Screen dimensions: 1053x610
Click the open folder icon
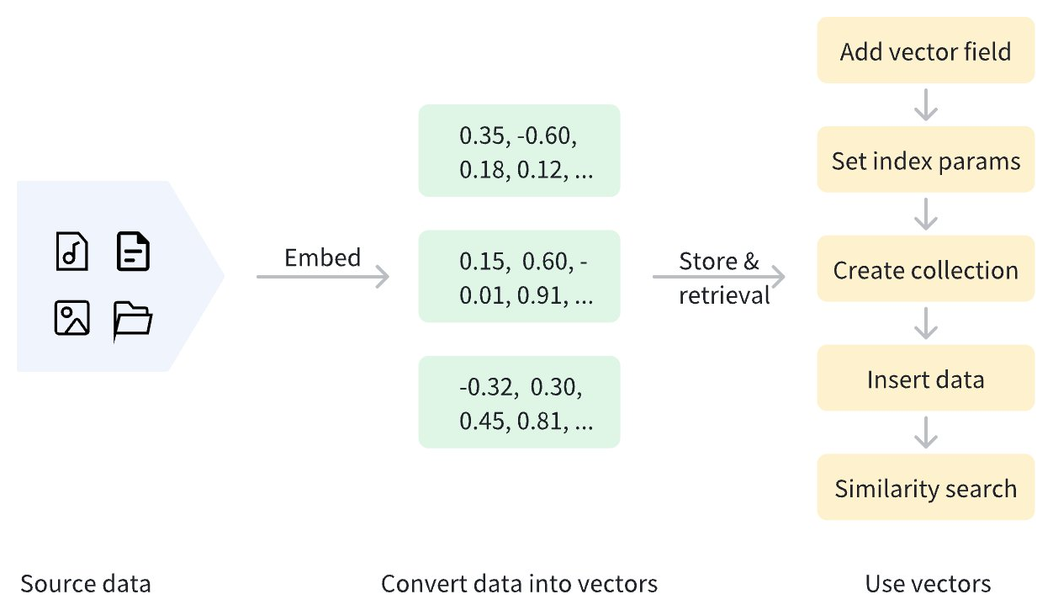click(133, 321)
